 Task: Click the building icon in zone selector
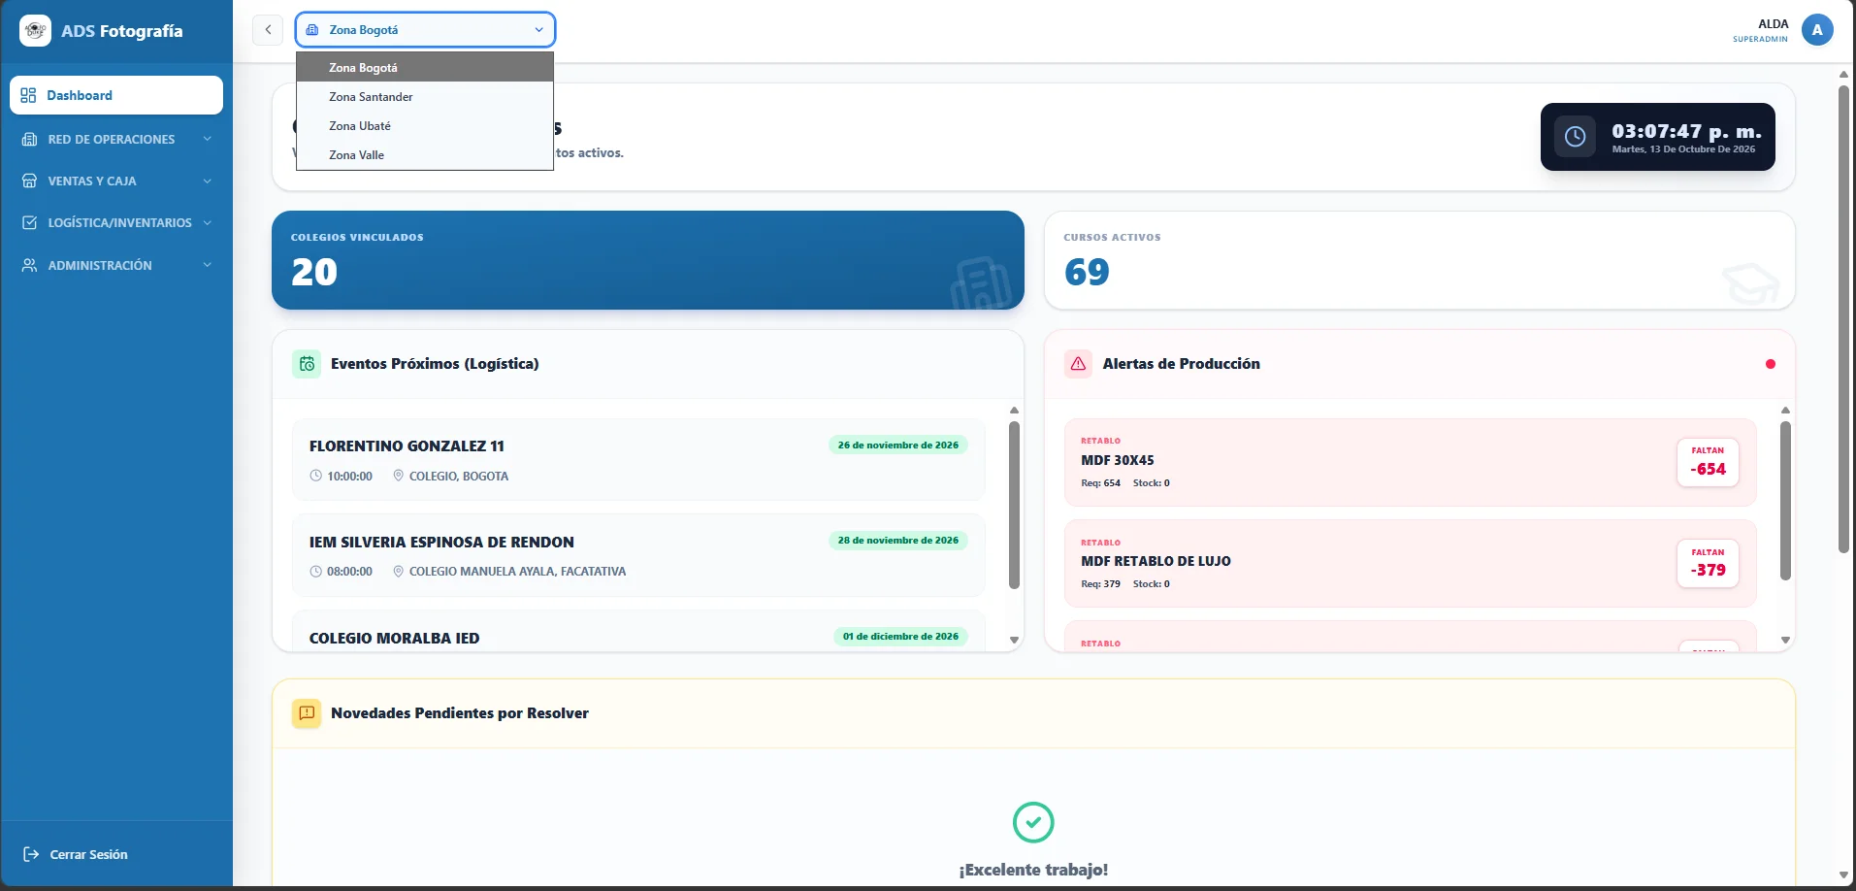point(312,30)
